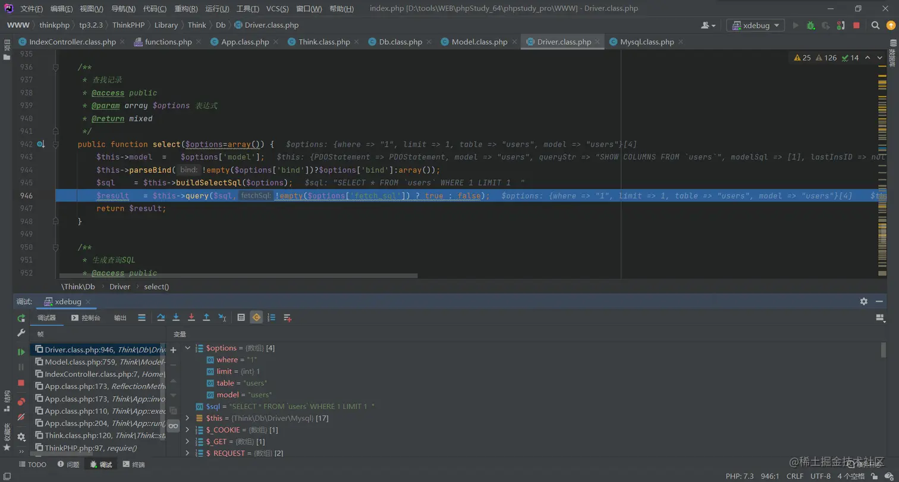The height and width of the screenshot is (482, 899).
Task: Switch to the Mysql.class.php tab
Action: click(x=647, y=42)
